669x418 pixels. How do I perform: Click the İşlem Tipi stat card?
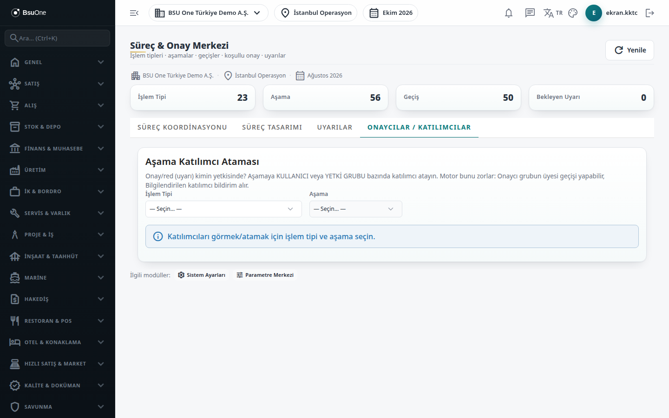pos(193,98)
